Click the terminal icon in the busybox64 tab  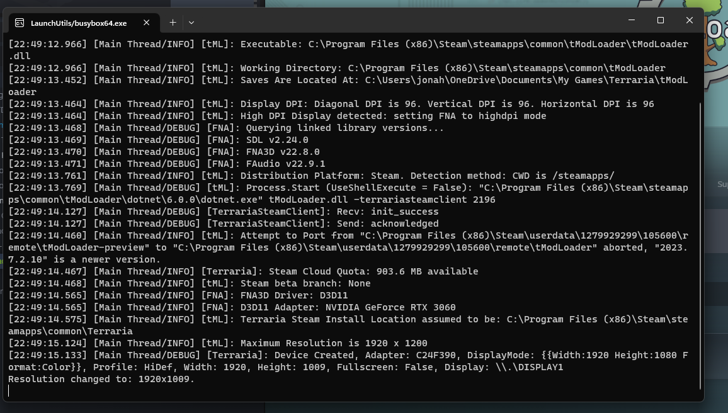click(20, 23)
